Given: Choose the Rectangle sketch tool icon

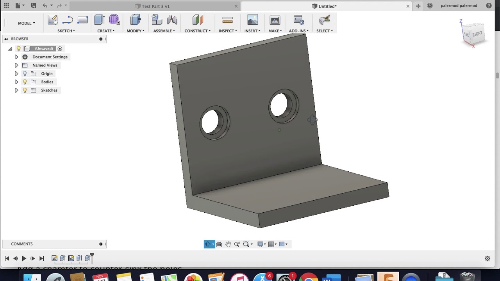Looking at the screenshot, I should 82,20.
